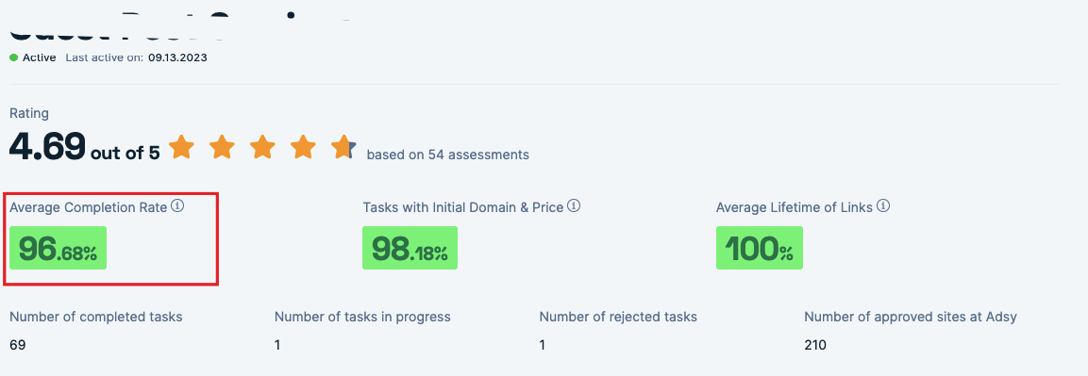
Task: Click the 96.68% completion rate badge
Action: (59, 248)
